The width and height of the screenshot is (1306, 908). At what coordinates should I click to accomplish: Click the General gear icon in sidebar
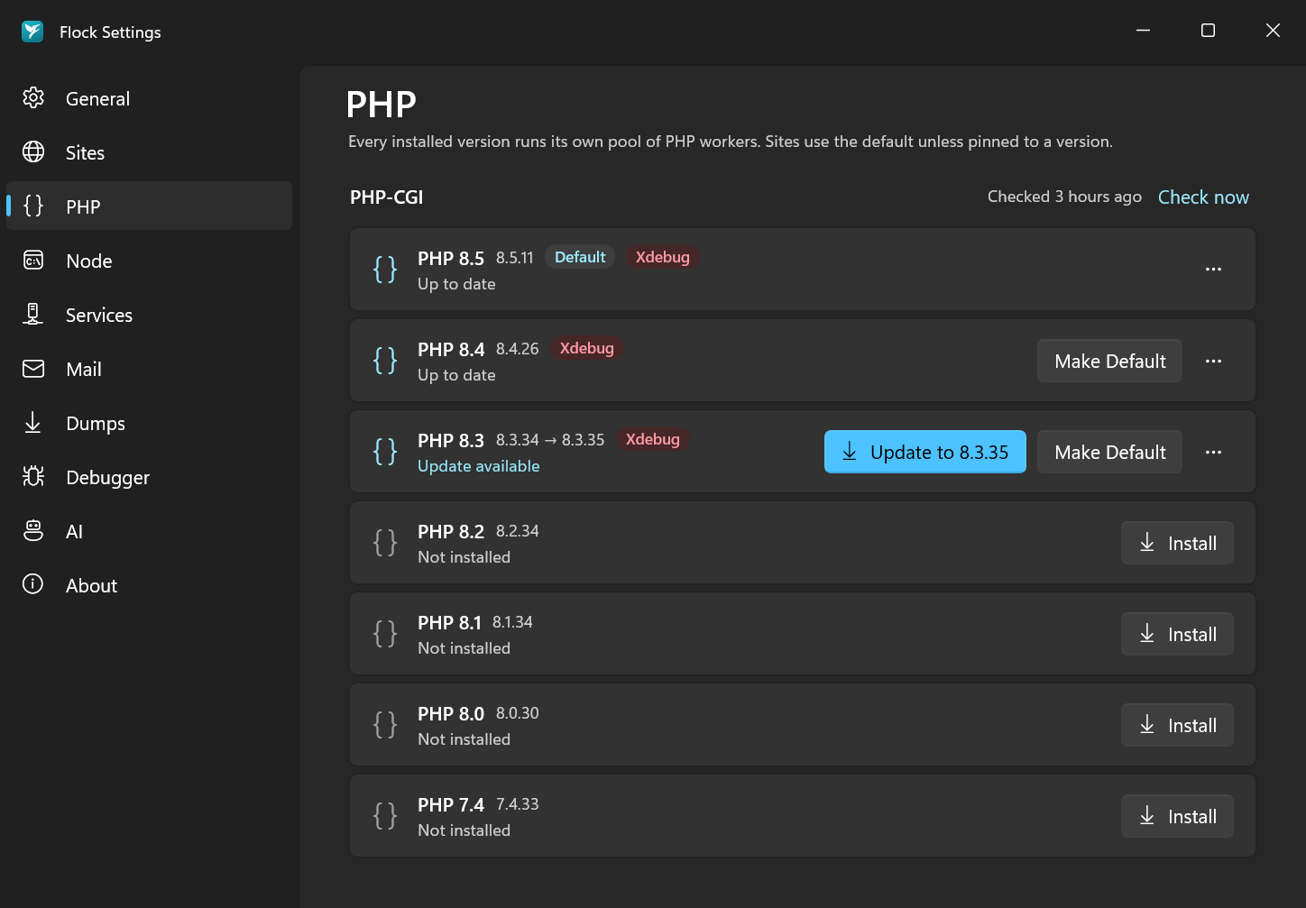tap(33, 97)
